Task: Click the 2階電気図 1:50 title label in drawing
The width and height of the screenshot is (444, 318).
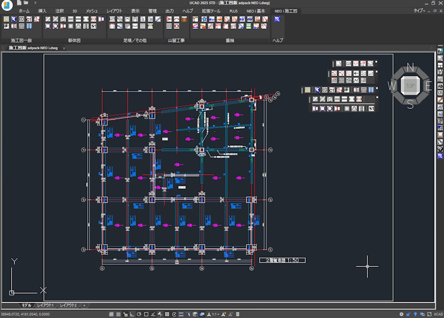Action: pyautogui.click(x=282, y=260)
